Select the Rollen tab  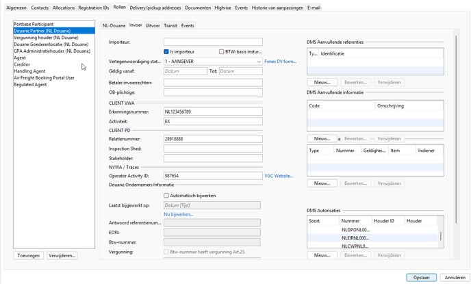120,8
